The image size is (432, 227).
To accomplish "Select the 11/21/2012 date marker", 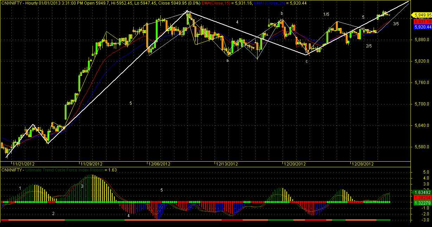I will click(24, 164).
